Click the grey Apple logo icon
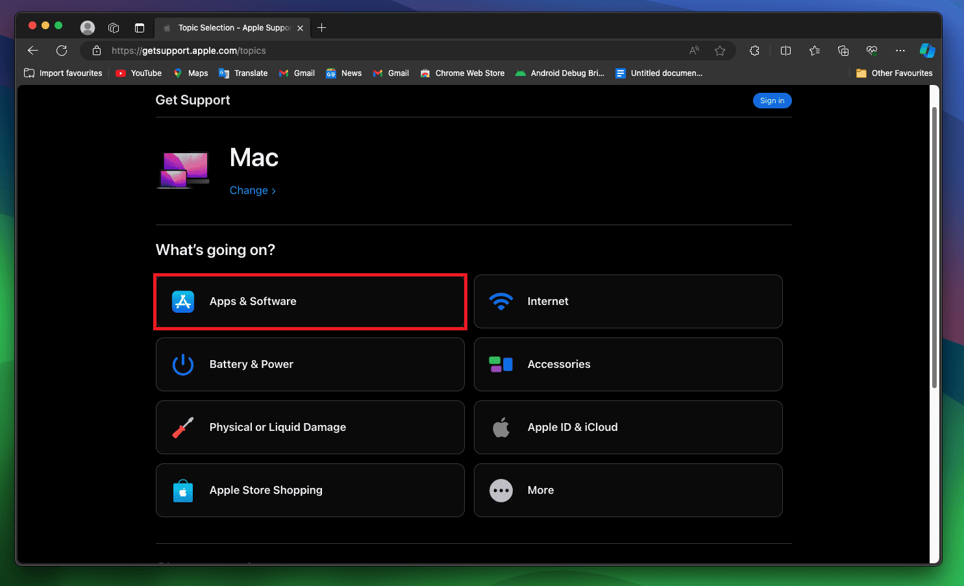The image size is (964, 586). click(x=501, y=427)
